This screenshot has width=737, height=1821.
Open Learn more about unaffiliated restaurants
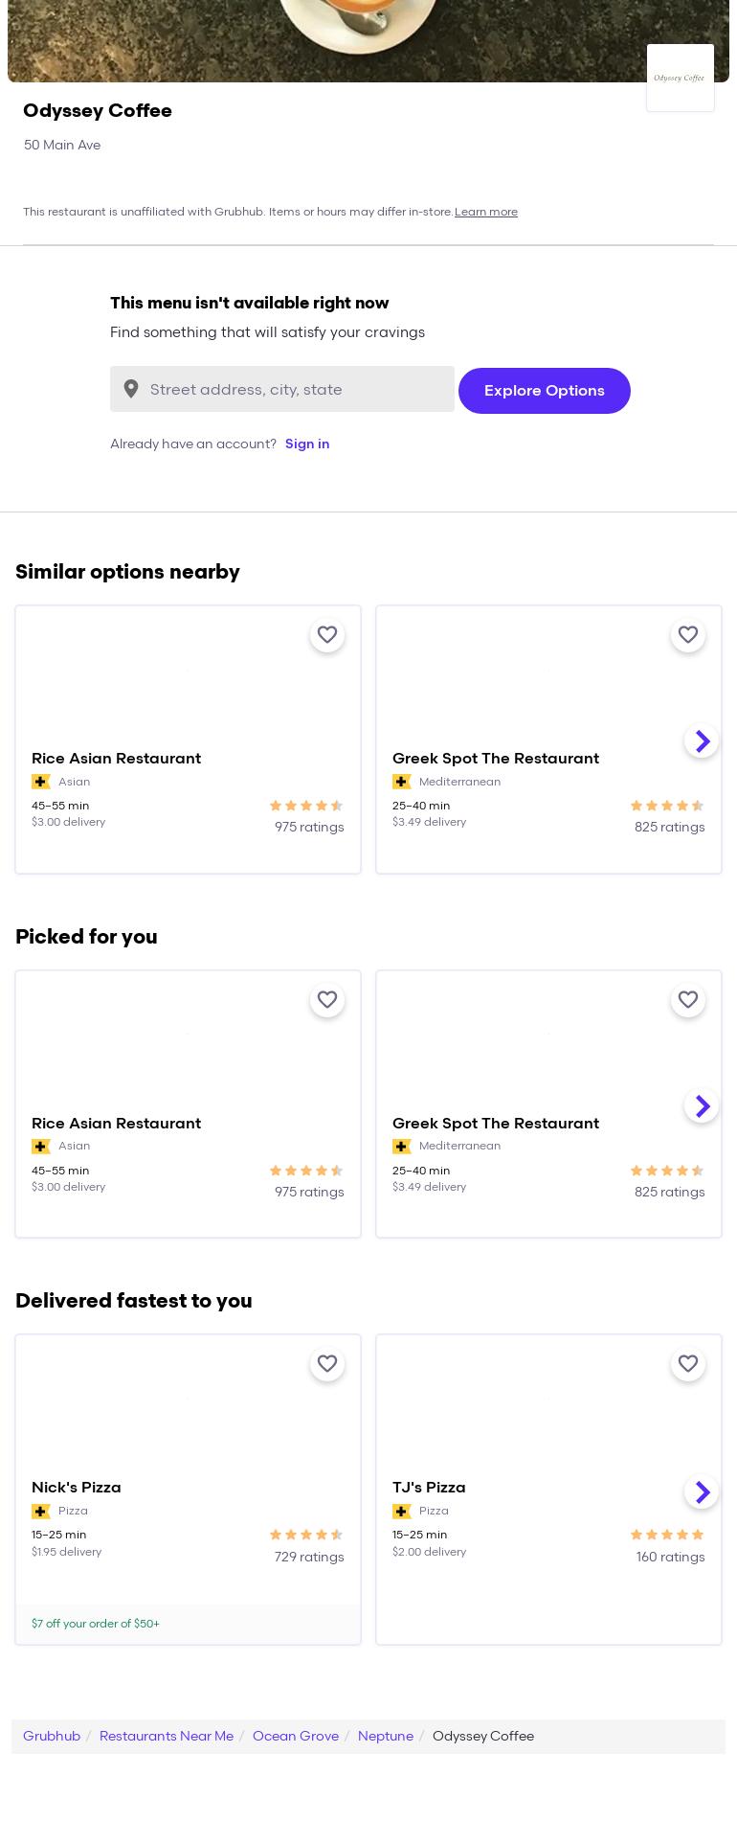pos(486,212)
